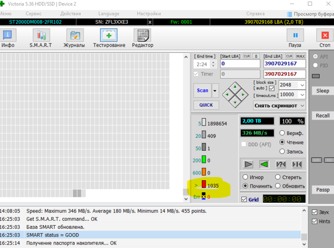Open the Редактор sector editor
The height and width of the screenshot is (248, 334).
point(143,38)
